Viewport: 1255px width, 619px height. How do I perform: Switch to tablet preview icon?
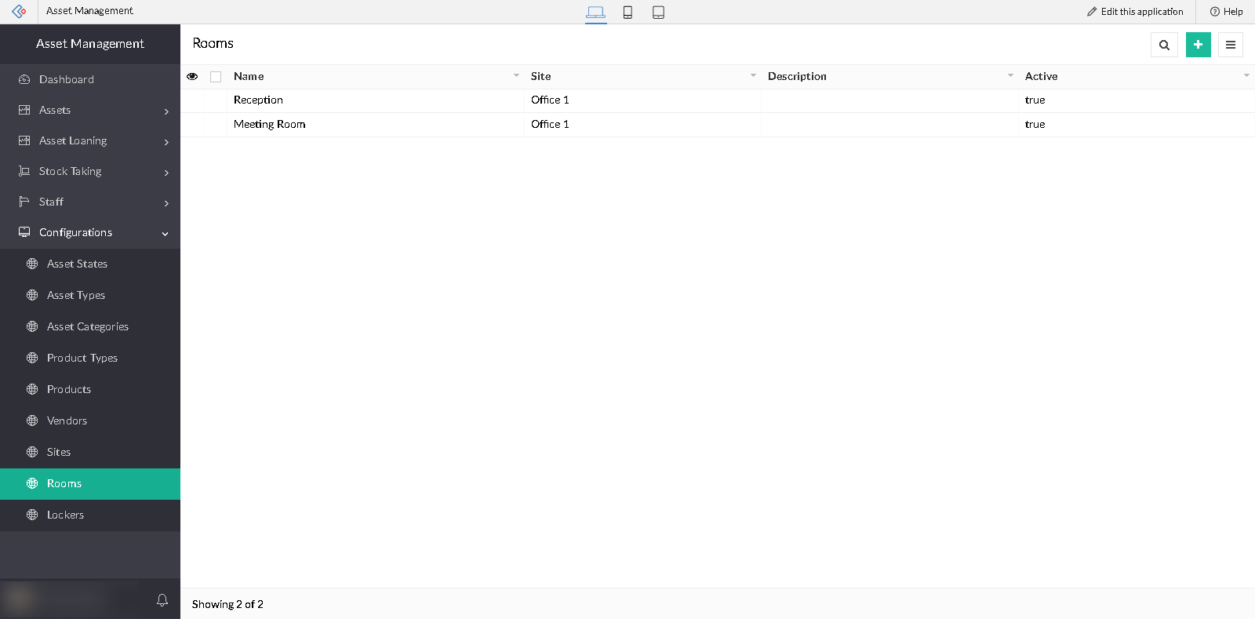pyautogui.click(x=659, y=12)
